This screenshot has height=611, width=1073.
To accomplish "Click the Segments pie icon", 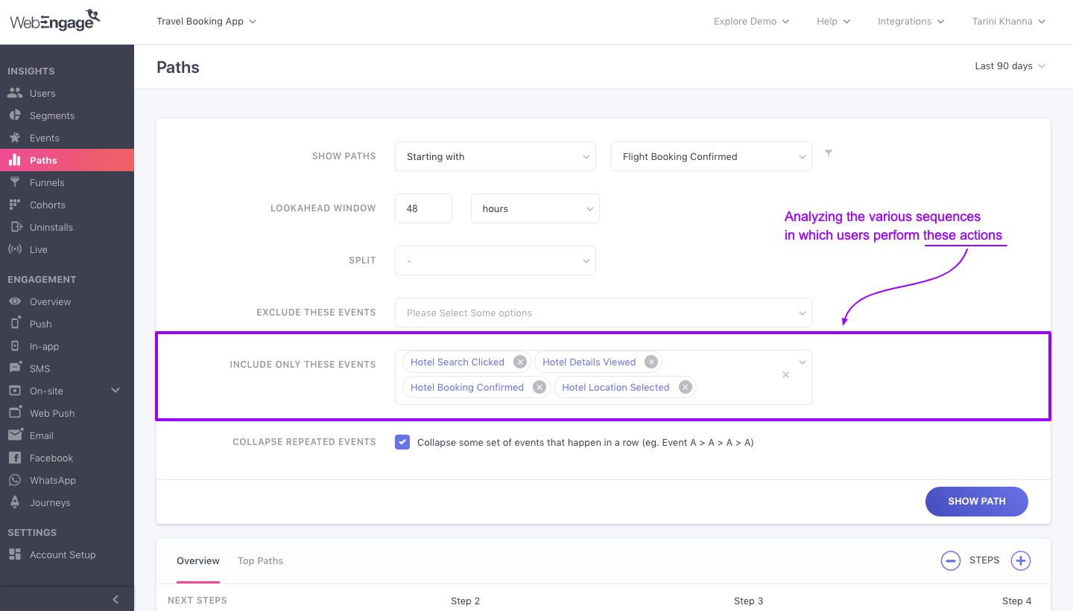I will [15, 115].
